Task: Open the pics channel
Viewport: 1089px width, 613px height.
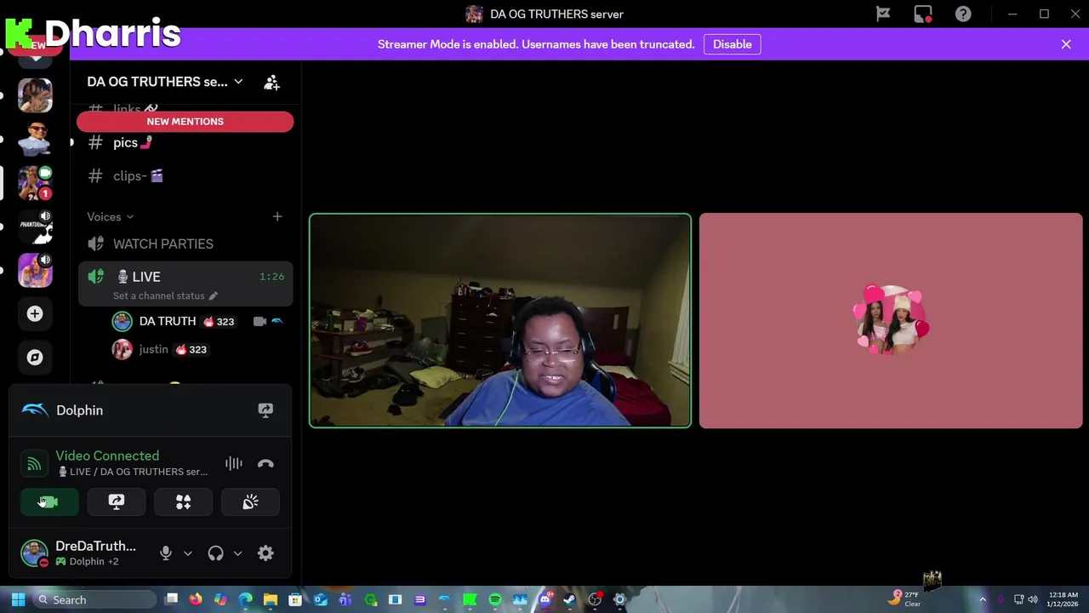Action: (185, 143)
